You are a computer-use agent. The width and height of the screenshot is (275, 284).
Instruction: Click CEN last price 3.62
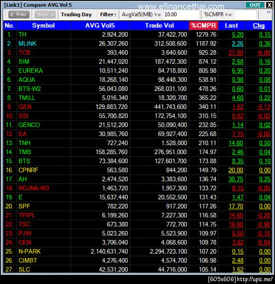(x=238, y=243)
